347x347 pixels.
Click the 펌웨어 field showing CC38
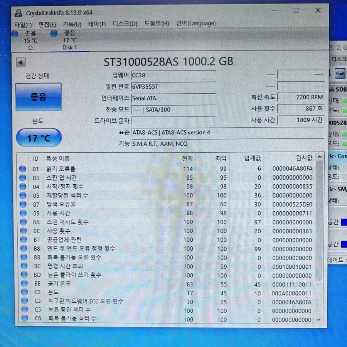173,75
